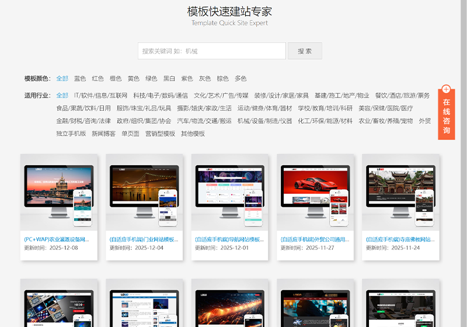Open the 农业灌溉设备 template thumbnail

(x=58, y=193)
